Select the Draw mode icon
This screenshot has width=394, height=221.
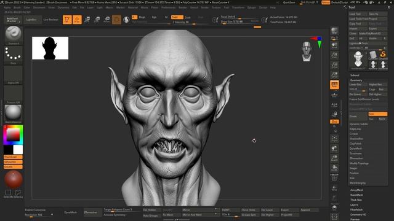pos(77,20)
